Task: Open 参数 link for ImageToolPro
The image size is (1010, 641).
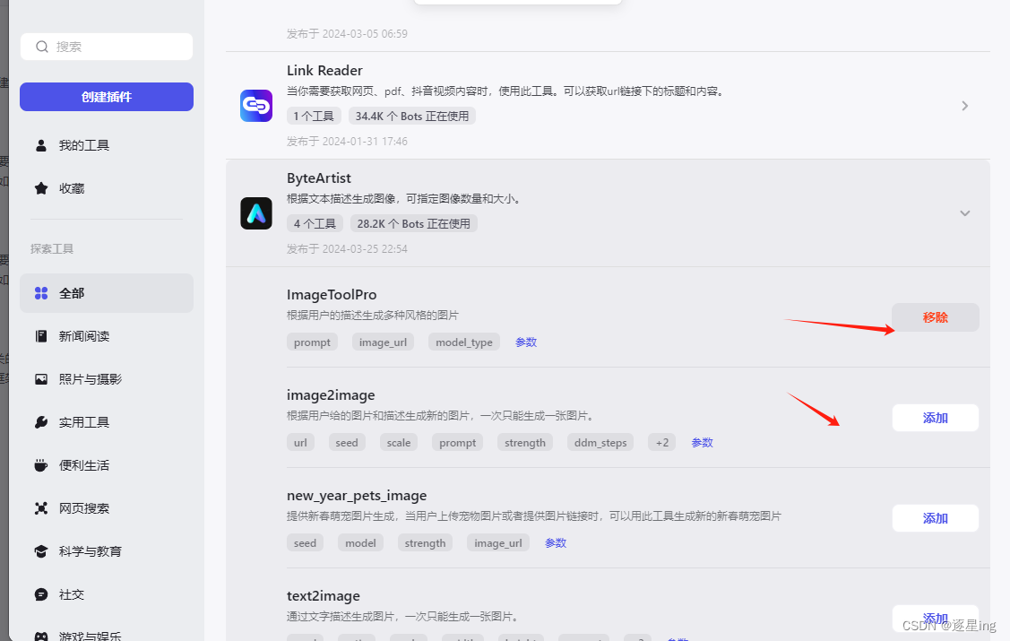Action: point(526,342)
